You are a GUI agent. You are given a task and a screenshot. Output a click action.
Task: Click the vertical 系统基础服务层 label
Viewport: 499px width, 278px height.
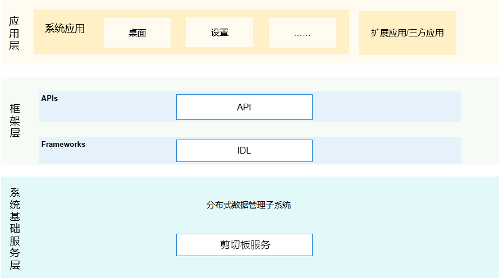coord(15,229)
